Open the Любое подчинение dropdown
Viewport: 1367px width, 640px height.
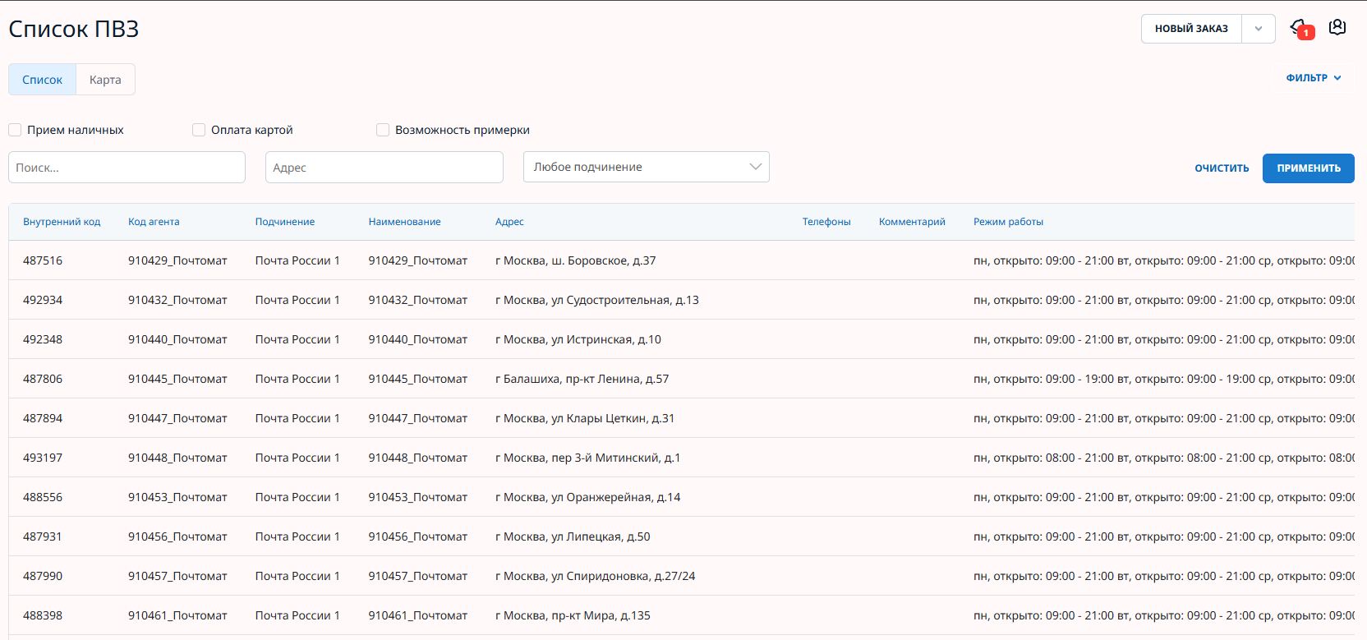[646, 167]
